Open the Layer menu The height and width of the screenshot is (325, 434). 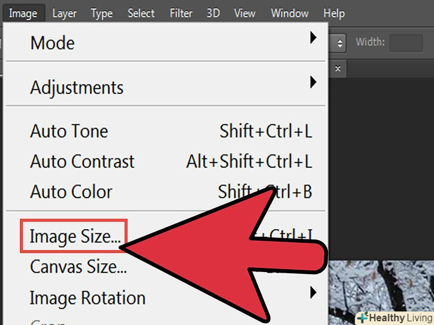[x=64, y=13]
